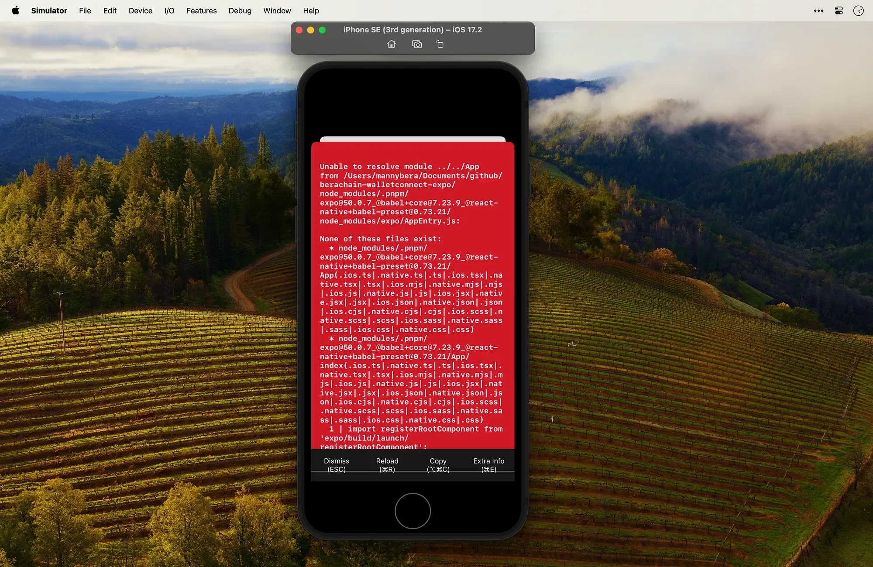Take a screenshot with the camera icon
The image size is (873, 567).
[x=417, y=44]
